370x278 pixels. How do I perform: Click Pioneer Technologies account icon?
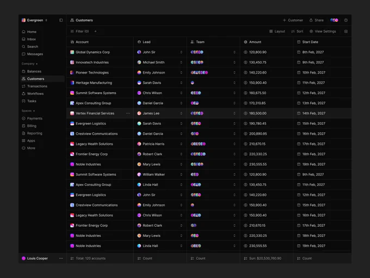pyautogui.click(x=72, y=72)
